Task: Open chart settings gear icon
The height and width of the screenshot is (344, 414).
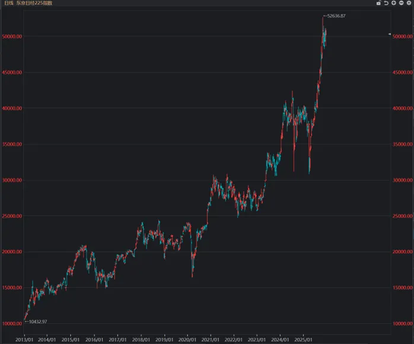Action: (x=409, y=3)
